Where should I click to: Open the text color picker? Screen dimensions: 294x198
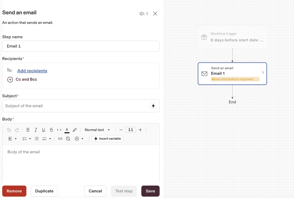pos(67,130)
